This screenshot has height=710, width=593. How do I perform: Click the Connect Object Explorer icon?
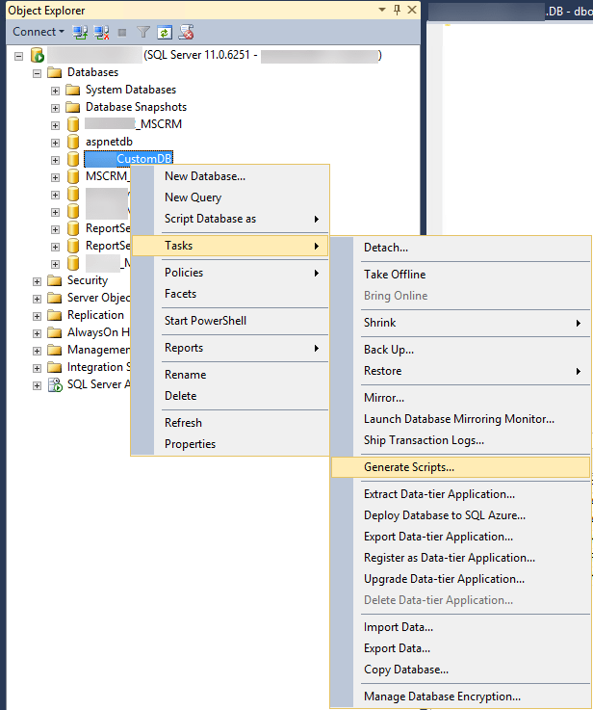(80, 32)
